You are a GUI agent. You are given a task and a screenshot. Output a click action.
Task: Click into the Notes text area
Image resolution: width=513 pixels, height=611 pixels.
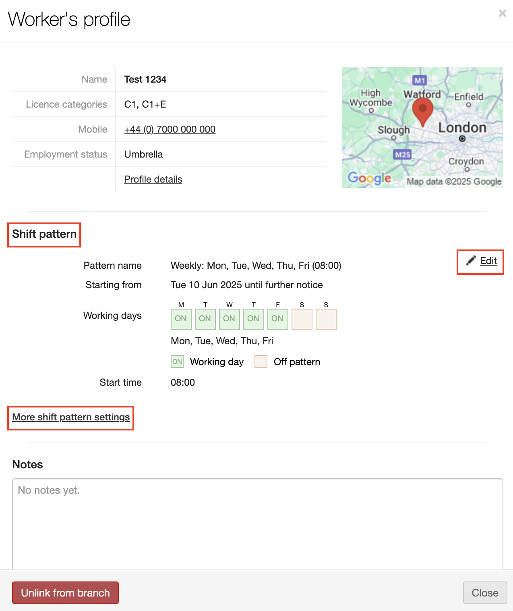pyautogui.click(x=257, y=524)
